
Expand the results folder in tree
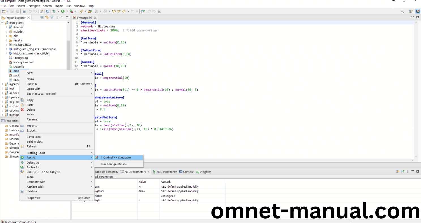(7, 40)
